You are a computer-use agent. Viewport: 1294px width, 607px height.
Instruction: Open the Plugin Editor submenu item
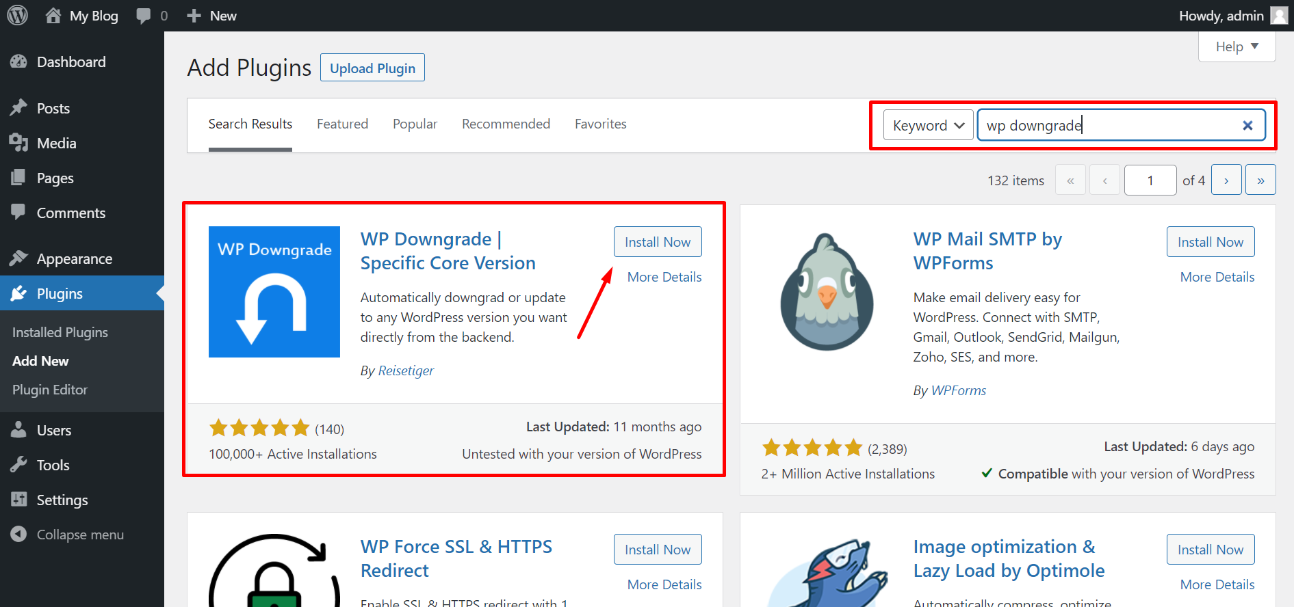pyautogui.click(x=50, y=390)
